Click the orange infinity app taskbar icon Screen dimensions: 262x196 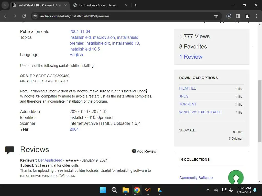[148, 190]
